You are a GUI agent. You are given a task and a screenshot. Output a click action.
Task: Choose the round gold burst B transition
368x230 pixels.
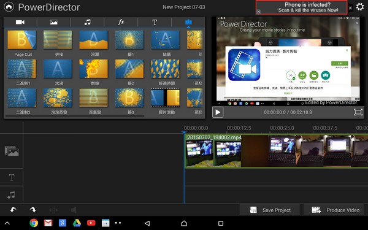(129, 98)
